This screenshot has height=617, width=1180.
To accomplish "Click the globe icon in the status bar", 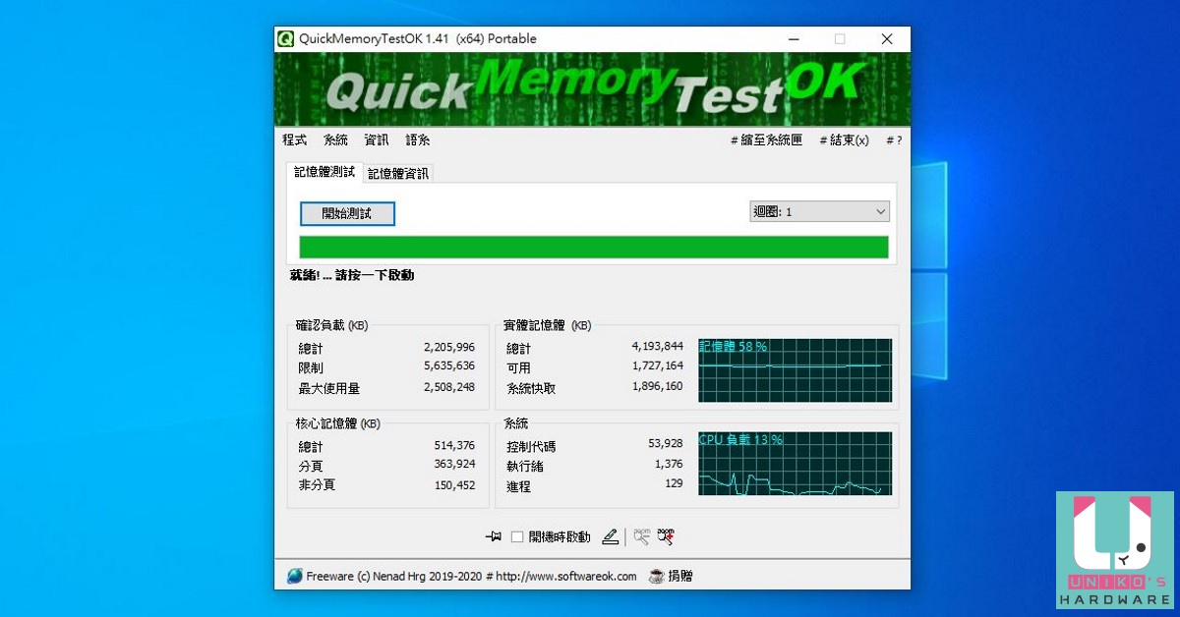I will [x=295, y=576].
